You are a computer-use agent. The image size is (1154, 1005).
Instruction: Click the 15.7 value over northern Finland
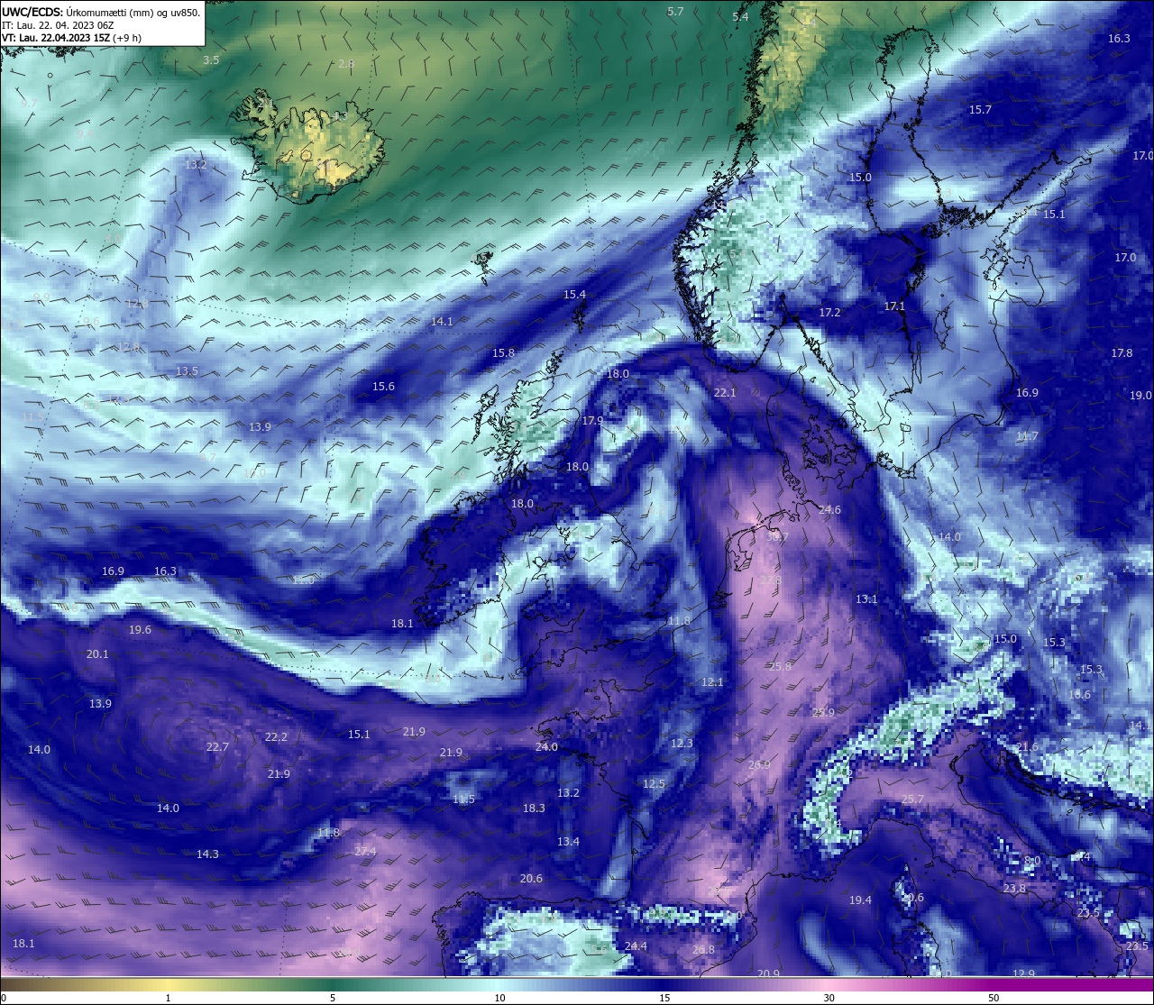(x=980, y=109)
